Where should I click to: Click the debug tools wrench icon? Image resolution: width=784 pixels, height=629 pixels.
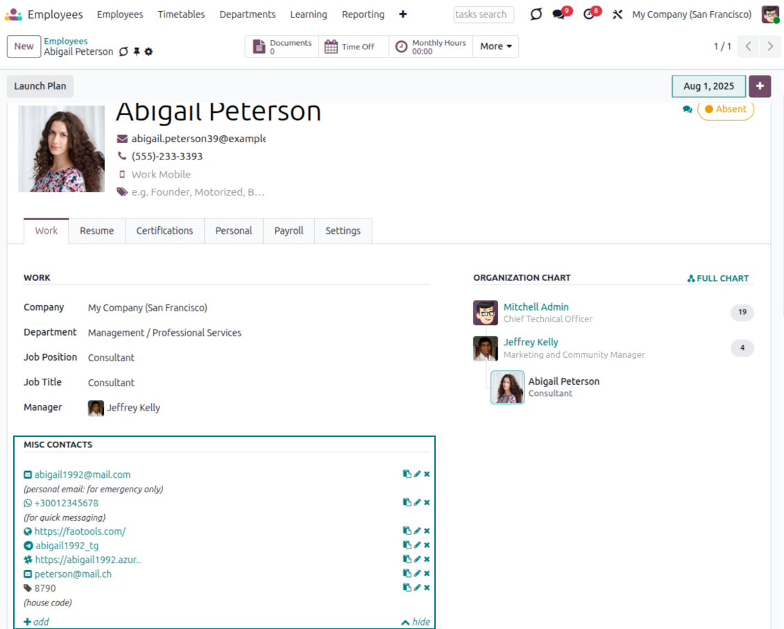pos(617,15)
